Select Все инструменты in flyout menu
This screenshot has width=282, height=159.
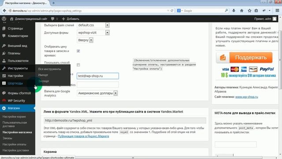pyautogui.click(x=49, y=69)
